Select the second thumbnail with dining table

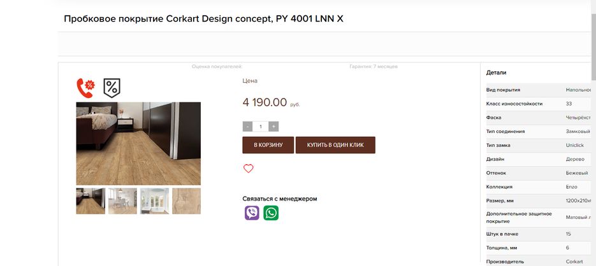click(122, 201)
